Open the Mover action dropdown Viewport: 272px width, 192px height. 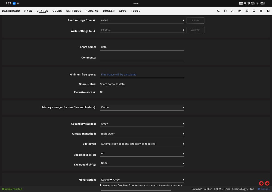[x=142, y=180]
